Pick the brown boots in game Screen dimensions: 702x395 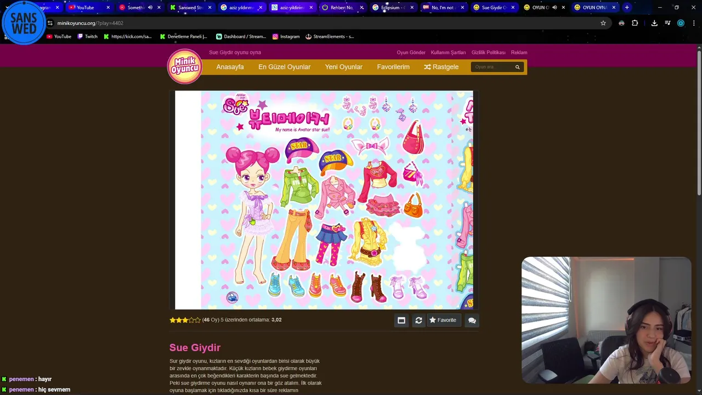tap(367, 287)
